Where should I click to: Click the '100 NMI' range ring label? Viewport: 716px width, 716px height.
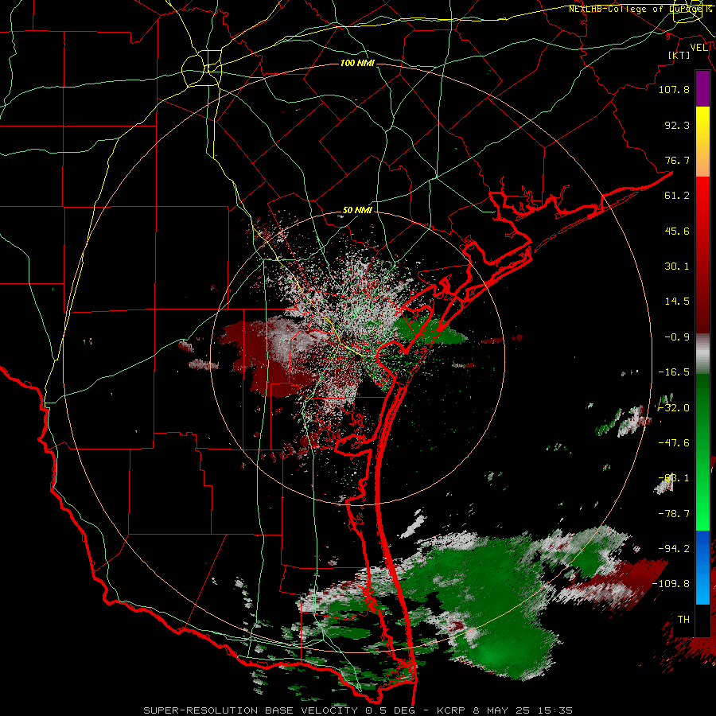click(x=357, y=63)
